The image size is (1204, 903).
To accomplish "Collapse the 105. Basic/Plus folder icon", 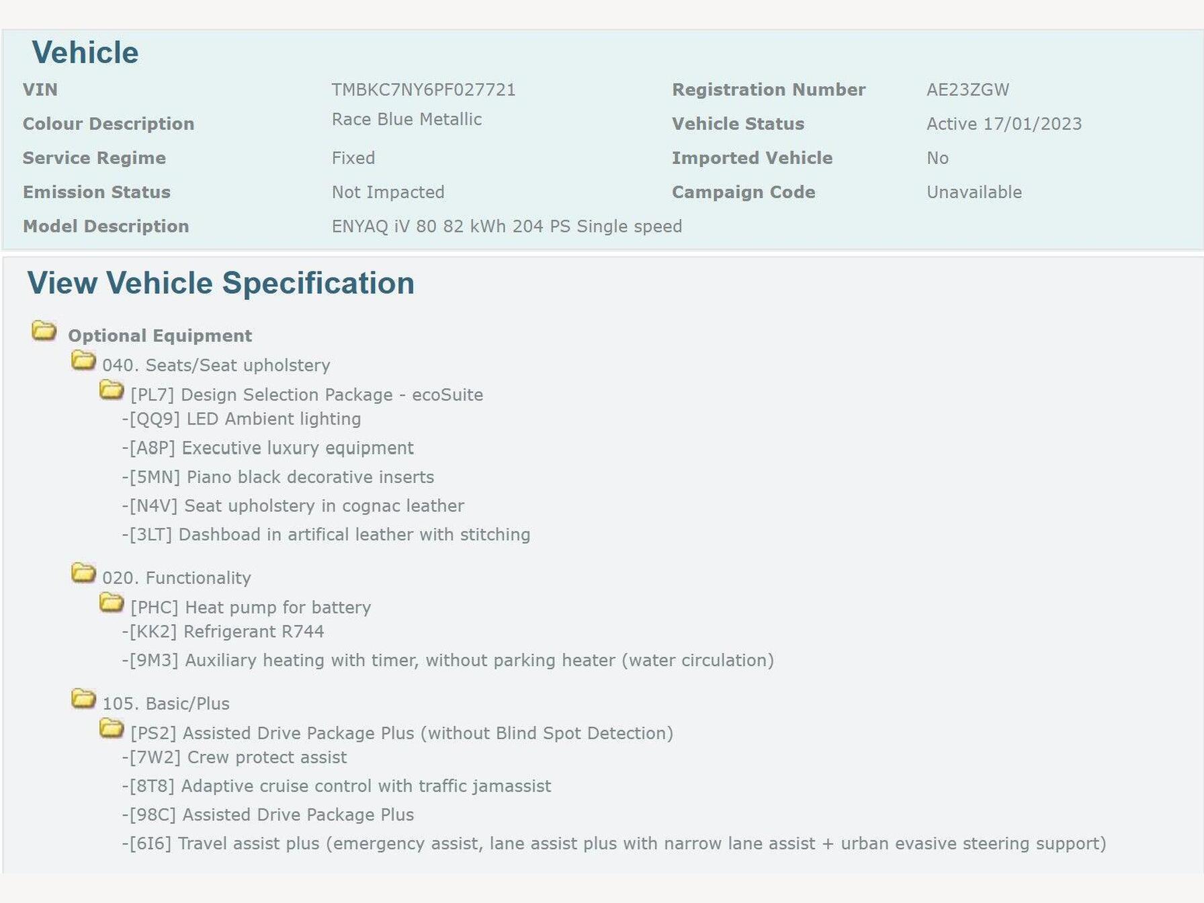I will click(83, 699).
